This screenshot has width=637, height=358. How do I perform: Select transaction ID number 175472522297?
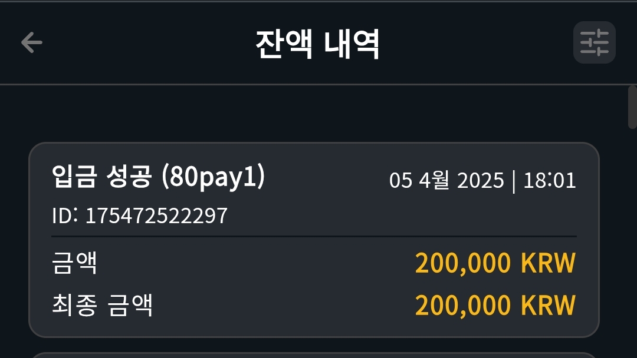click(x=156, y=216)
